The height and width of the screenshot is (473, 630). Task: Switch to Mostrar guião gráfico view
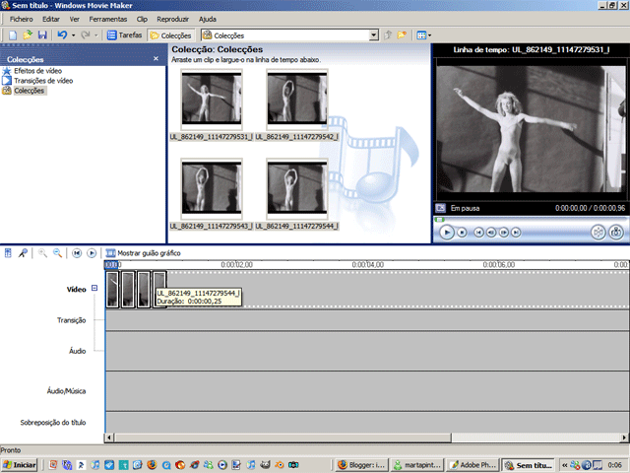143,253
